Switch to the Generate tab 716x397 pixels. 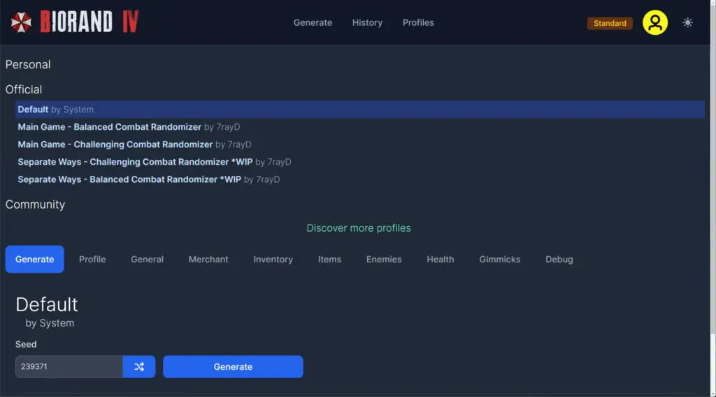(x=35, y=259)
